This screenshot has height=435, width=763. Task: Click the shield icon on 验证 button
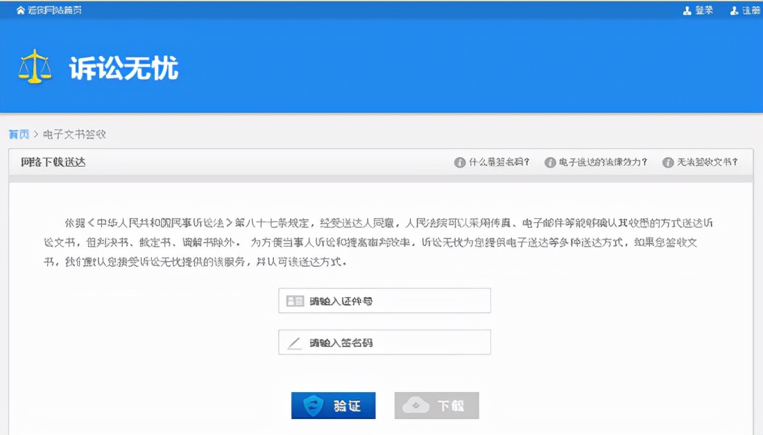coord(314,405)
